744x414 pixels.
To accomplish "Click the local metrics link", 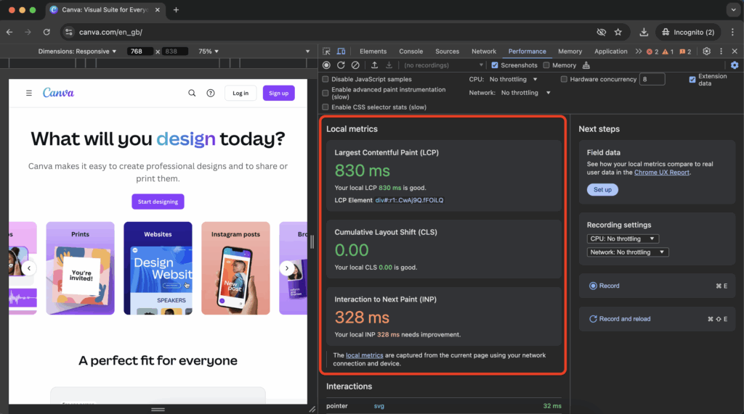I will [364, 355].
